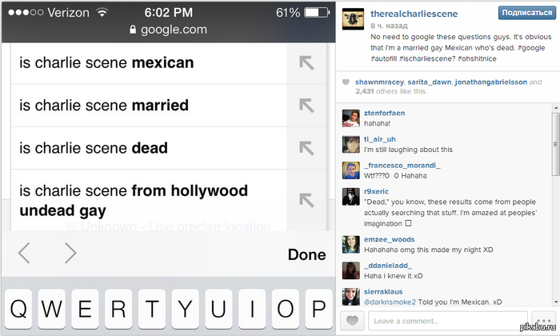Tap the fill arrow beside 'is charlie scene married'
This screenshot has width=560, height=336.
click(x=306, y=106)
